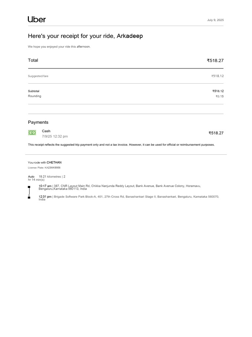Click the green cash payment icon
Image resolution: width=252 pixels, height=337 pixels.
[32, 133]
